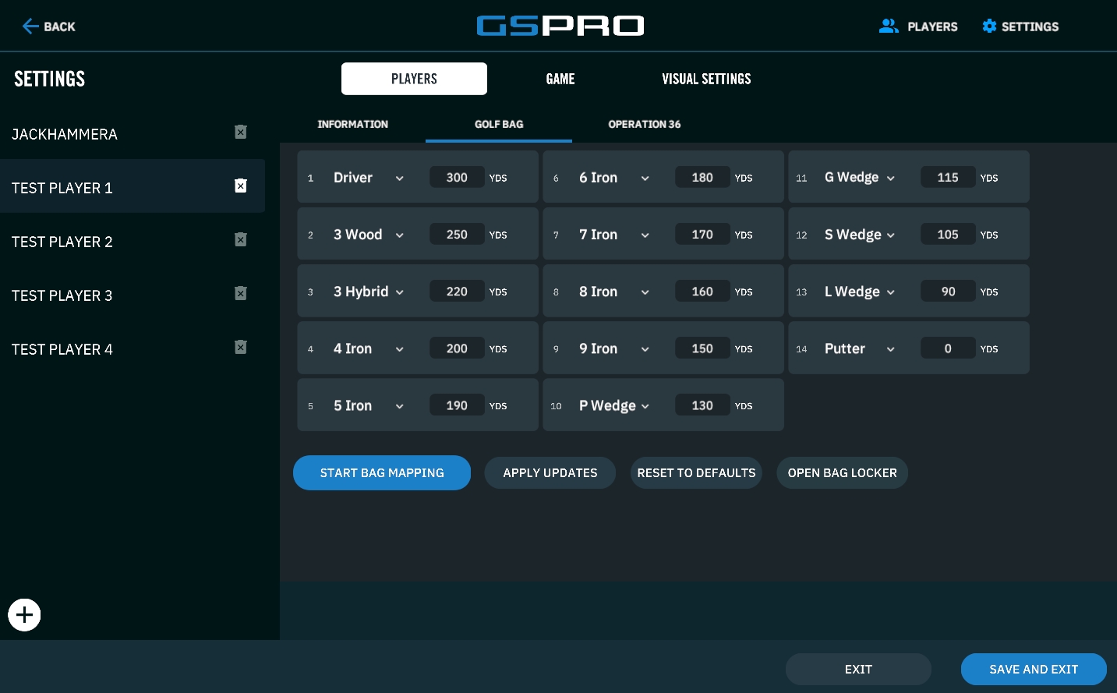Delete Test Player 1 with trash icon
The image size is (1117, 693).
click(x=241, y=186)
